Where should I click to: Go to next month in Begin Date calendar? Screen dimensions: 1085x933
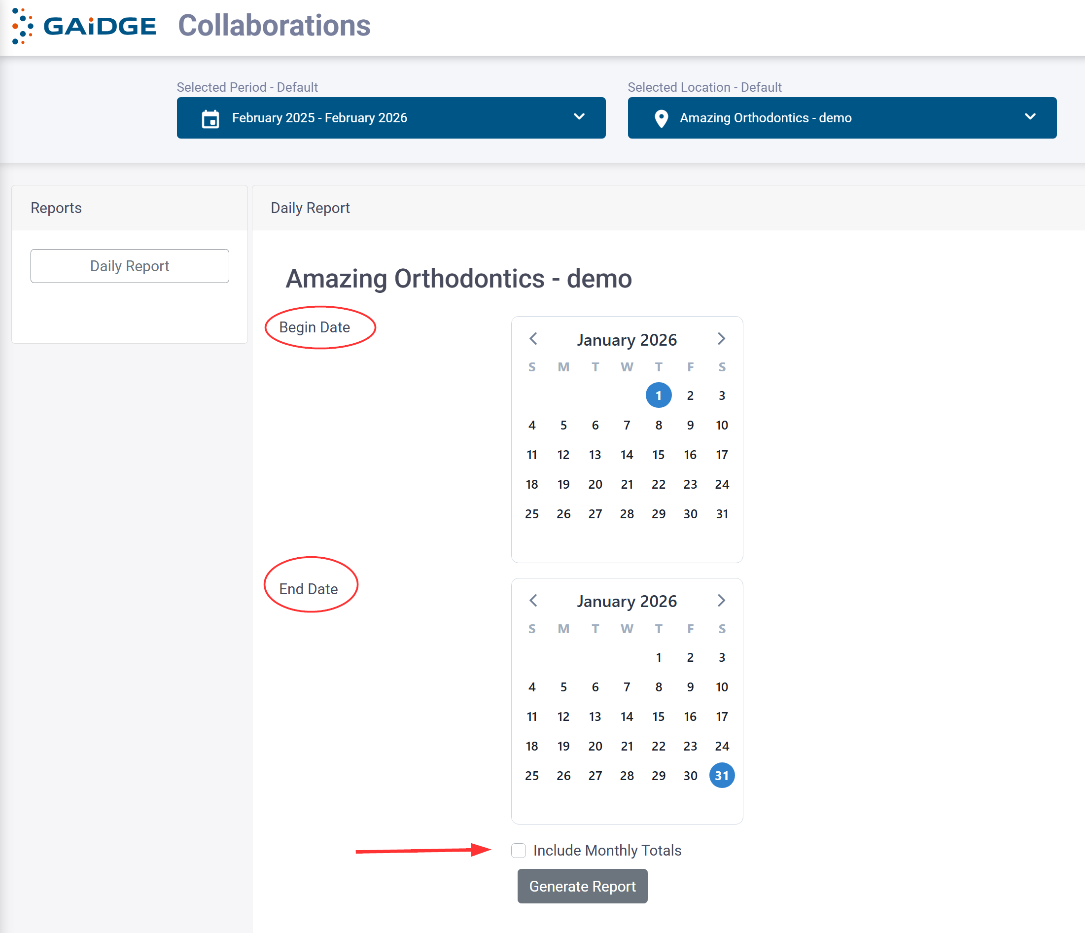(721, 339)
